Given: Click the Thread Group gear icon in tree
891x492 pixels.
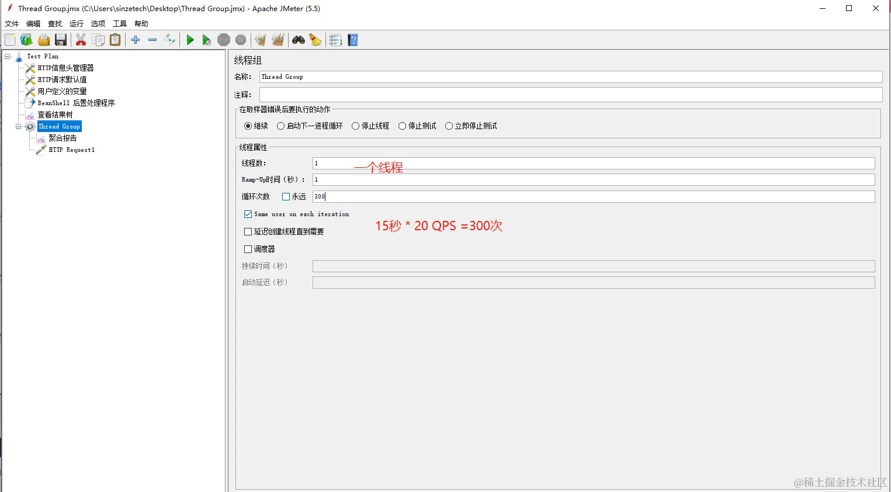Looking at the screenshot, I should [30, 127].
